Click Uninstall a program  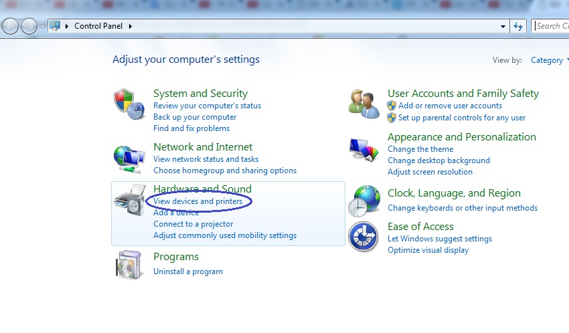pyautogui.click(x=188, y=271)
